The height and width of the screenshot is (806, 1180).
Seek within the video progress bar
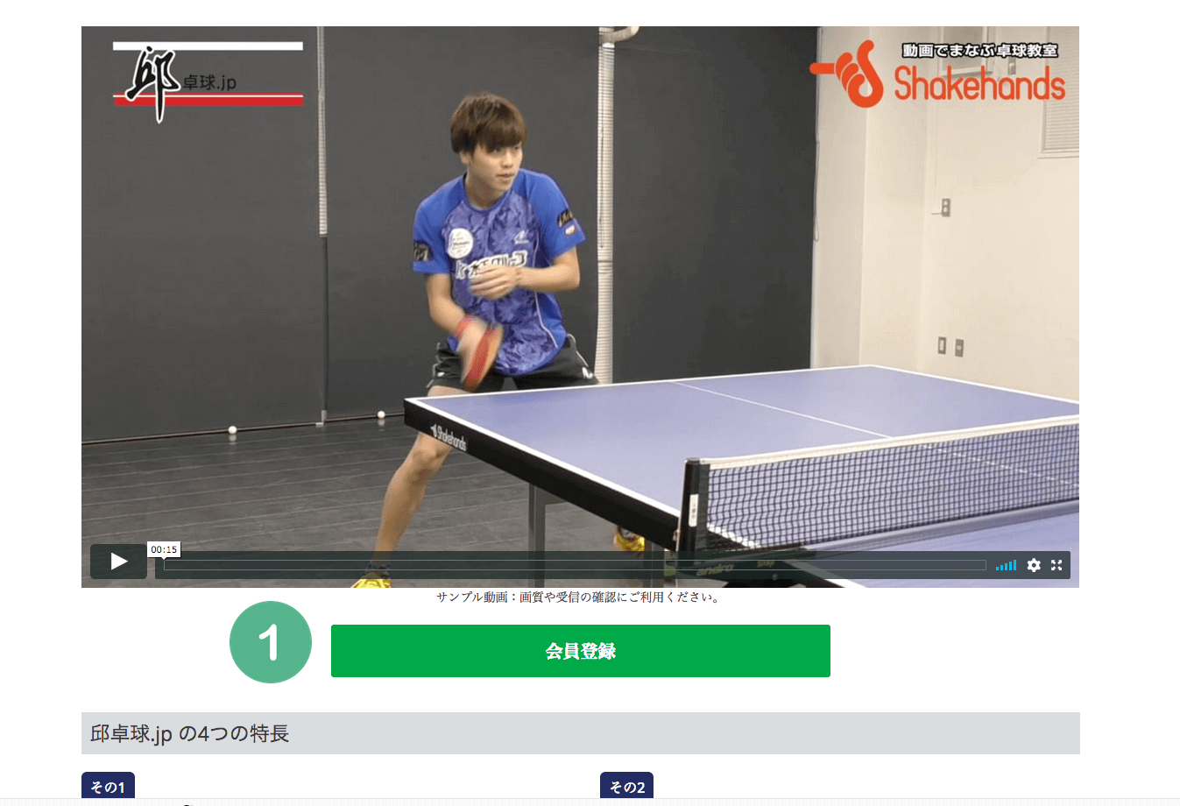click(x=575, y=565)
